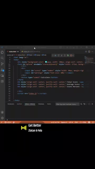Screen dimensions: 95x169
Task: Click the debug console filter input
Action: point(68,104)
